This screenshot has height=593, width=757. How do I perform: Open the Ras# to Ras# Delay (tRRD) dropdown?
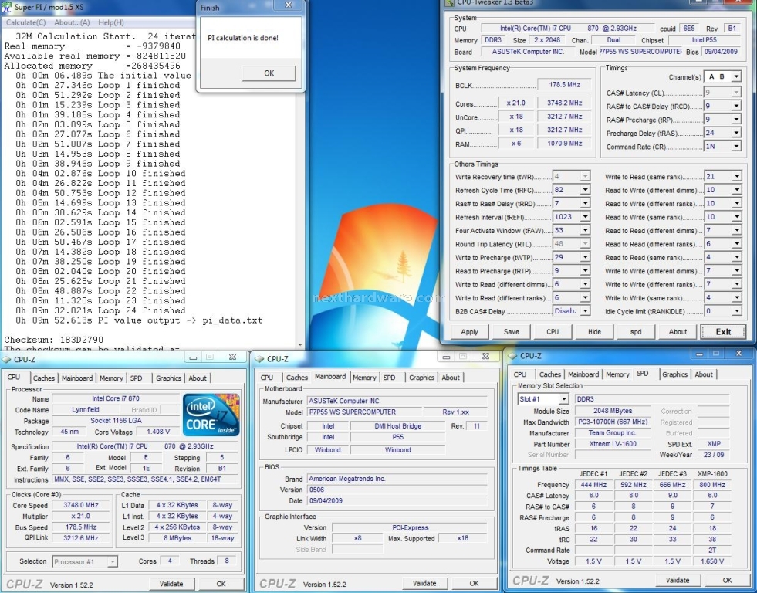coord(585,204)
